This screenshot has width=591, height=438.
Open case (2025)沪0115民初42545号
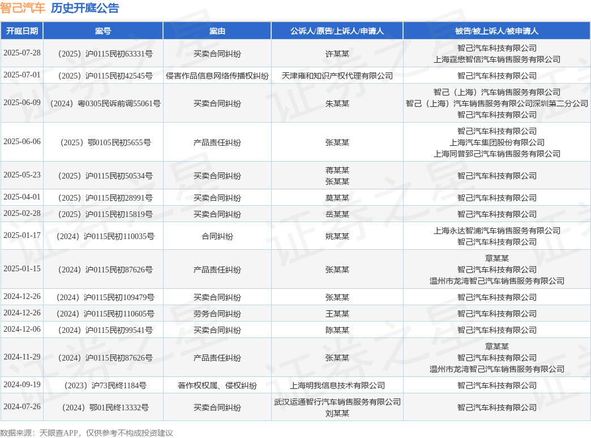[103, 76]
